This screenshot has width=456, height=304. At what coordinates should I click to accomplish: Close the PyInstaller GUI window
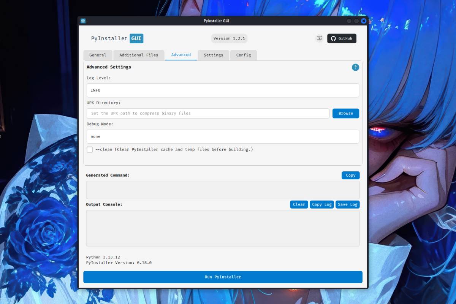pyautogui.click(x=364, y=21)
